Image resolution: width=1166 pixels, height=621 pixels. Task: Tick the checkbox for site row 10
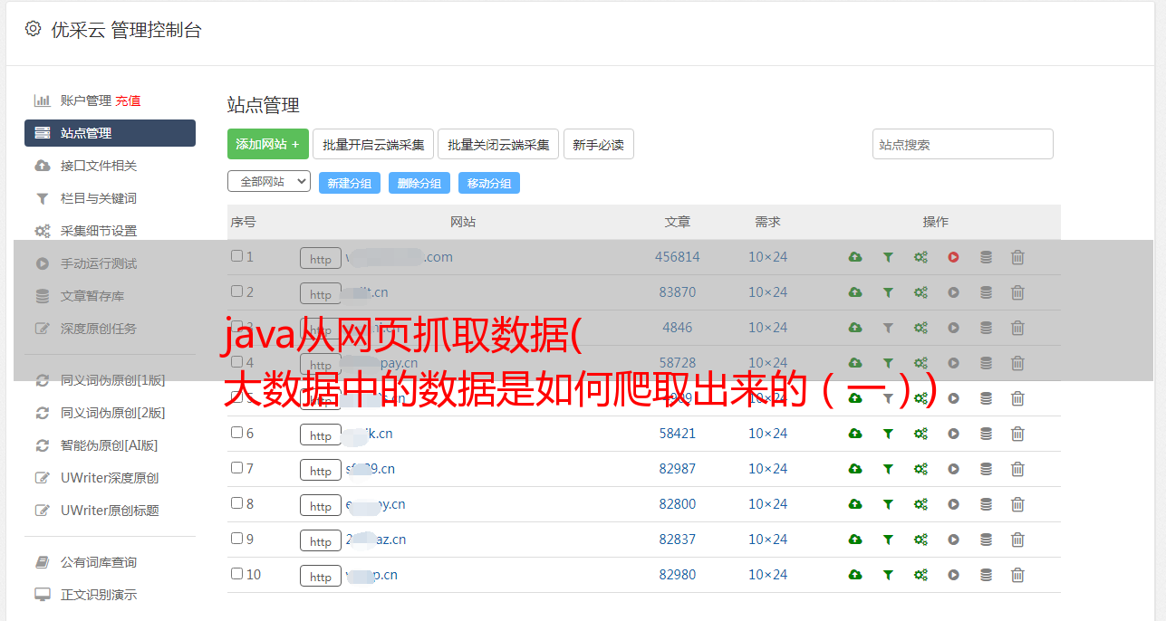pos(236,574)
